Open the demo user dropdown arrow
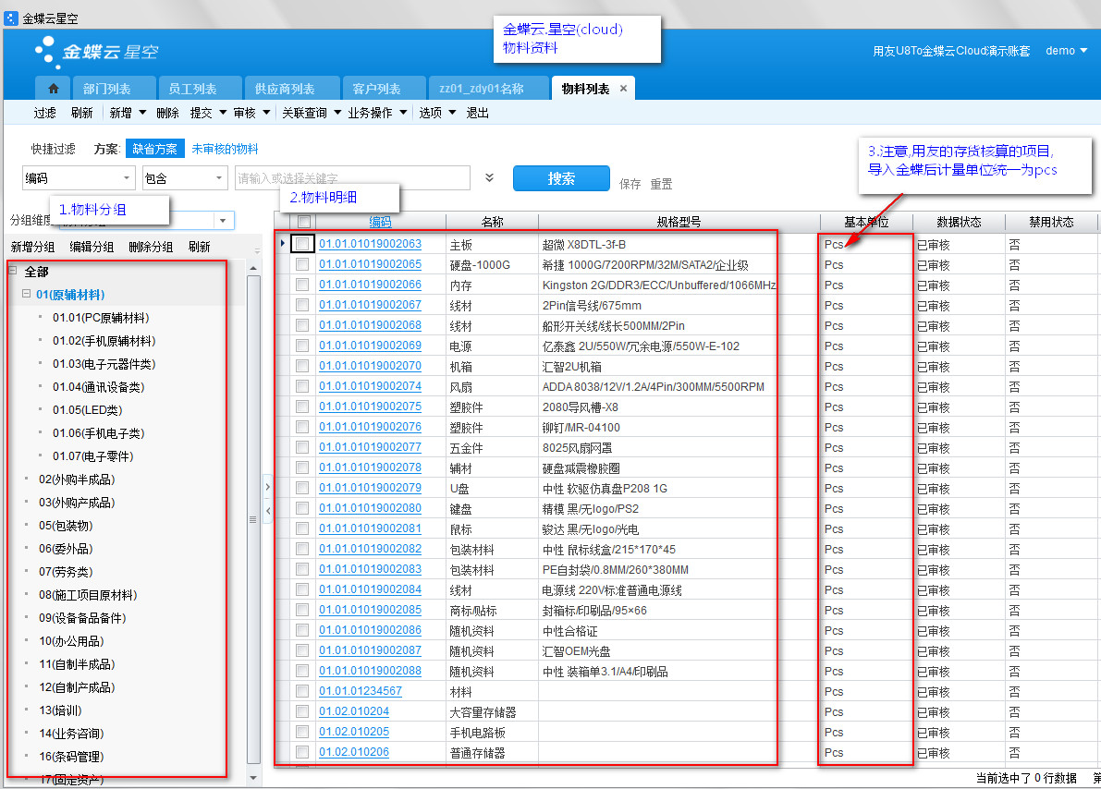The image size is (1101, 789). [1083, 51]
